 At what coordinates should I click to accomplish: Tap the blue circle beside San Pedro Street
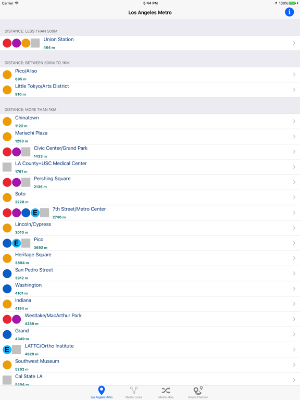tap(7, 273)
